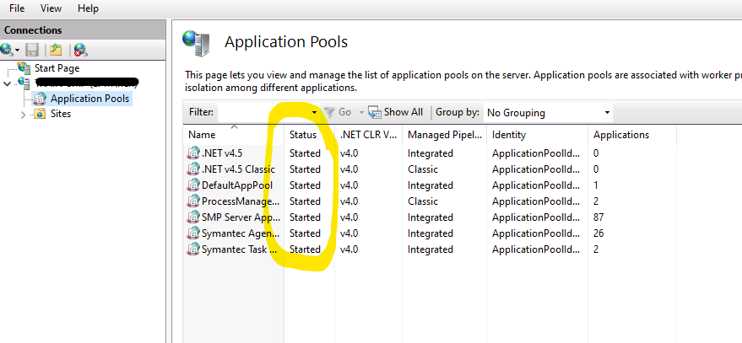Screen dimensions: 742x343
Task: Open the Help menu
Action: point(88,8)
